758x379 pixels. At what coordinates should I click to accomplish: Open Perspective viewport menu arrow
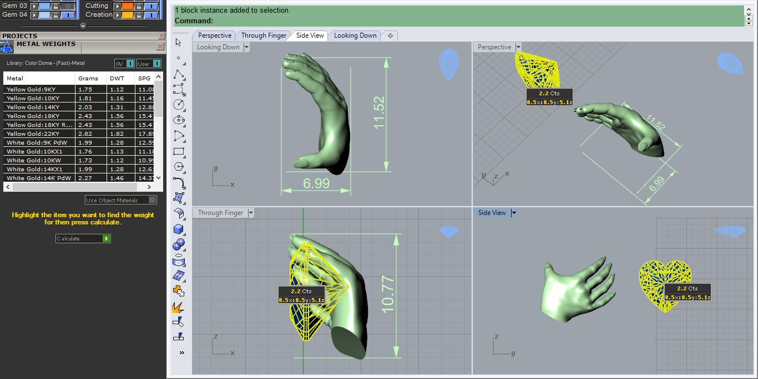518,47
